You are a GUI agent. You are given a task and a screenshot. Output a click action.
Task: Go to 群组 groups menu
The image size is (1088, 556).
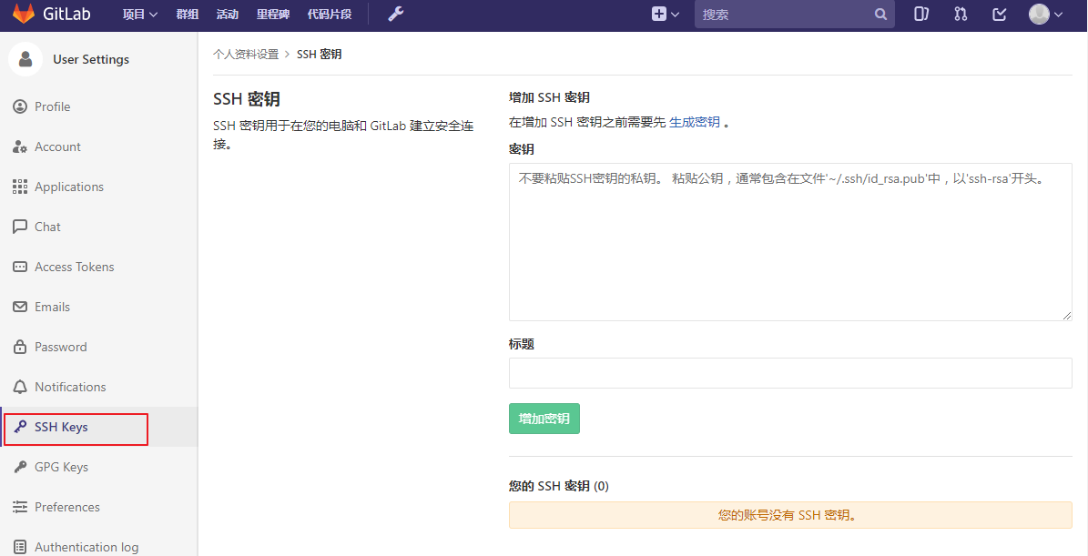pyautogui.click(x=187, y=15)
